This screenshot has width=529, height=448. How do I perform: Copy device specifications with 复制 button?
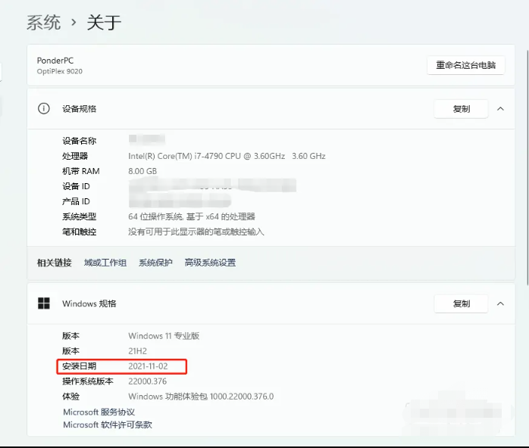(x=461, y=109)
